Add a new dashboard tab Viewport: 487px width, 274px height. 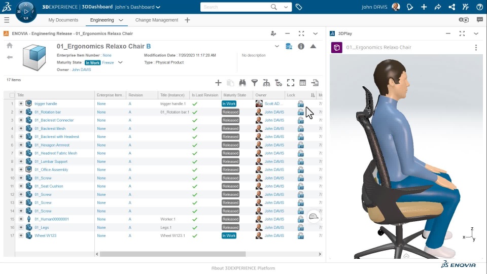point(187,20)
